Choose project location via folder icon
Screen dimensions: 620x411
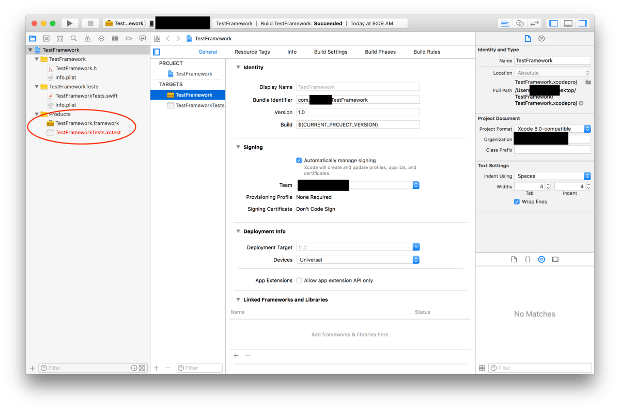click(588, 82)
